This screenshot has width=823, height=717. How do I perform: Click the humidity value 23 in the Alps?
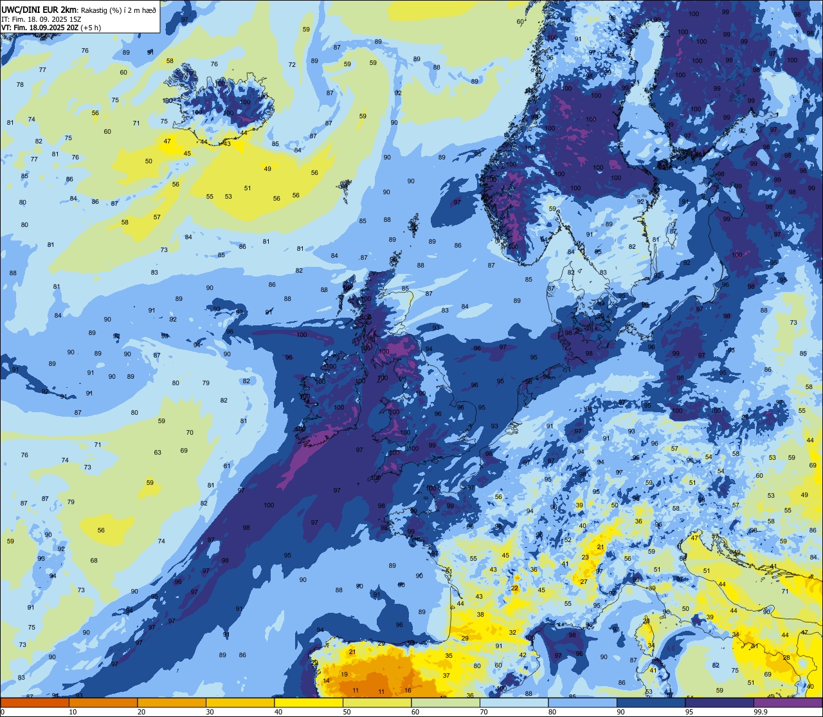(585, 557)
